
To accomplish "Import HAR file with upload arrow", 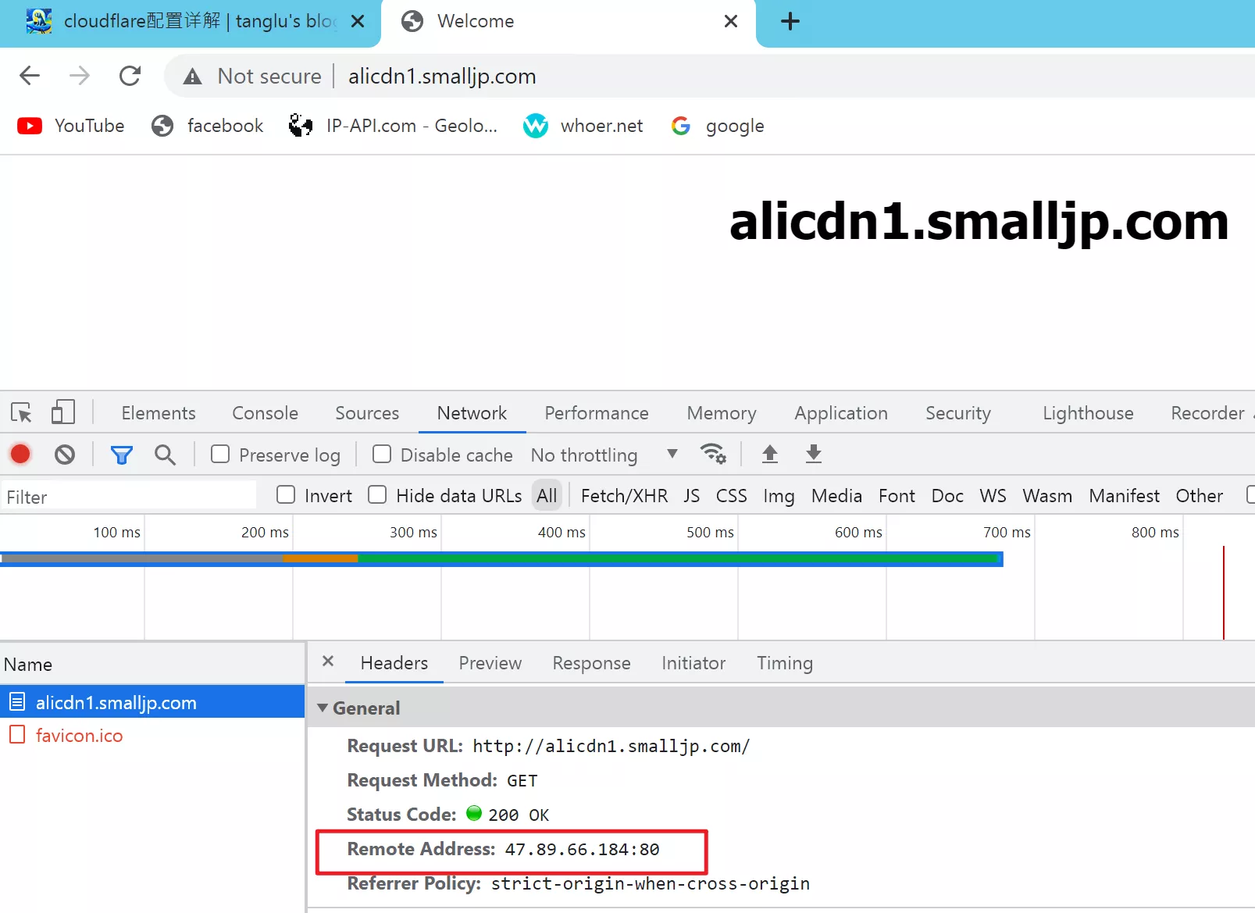I will [x=769, y=454].
